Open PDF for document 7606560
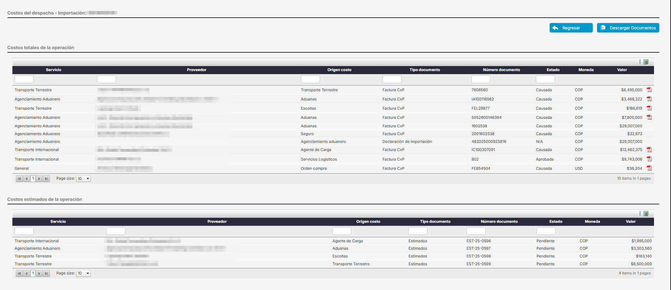 (649, 90)
